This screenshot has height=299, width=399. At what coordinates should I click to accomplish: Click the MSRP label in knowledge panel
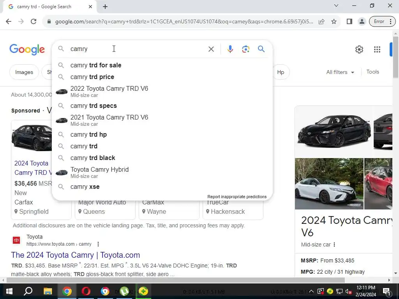click(309, 260)
